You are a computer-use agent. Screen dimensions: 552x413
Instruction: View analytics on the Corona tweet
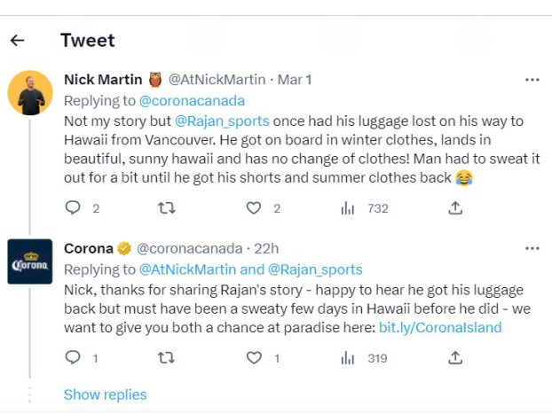coord(348,358)
